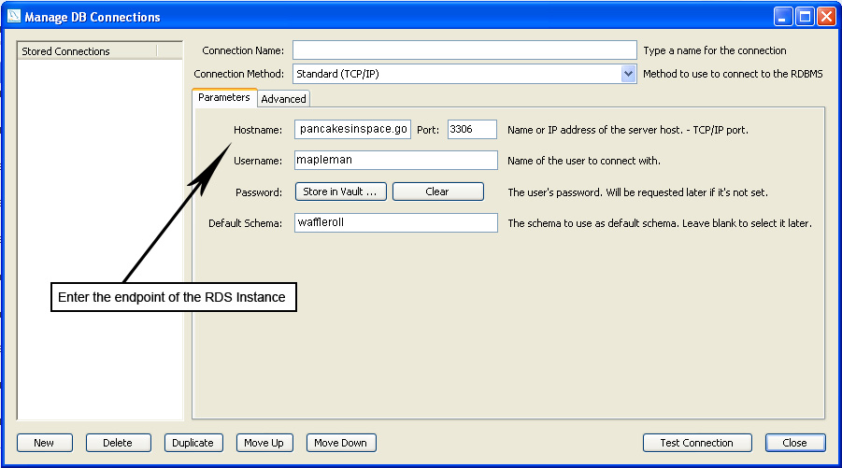Click the 'Name of the user to connect with.' text
Viewport: 842px width, 468px height.
click(x=584, y=161)
